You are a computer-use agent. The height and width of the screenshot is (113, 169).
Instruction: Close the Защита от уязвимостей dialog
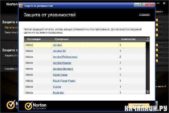coord(150,5)
